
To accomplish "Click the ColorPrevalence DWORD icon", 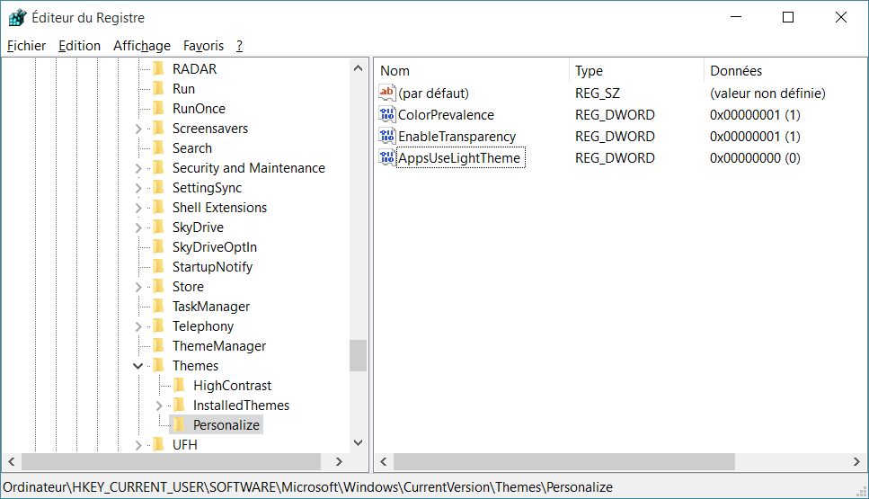I will pos(386,114).
